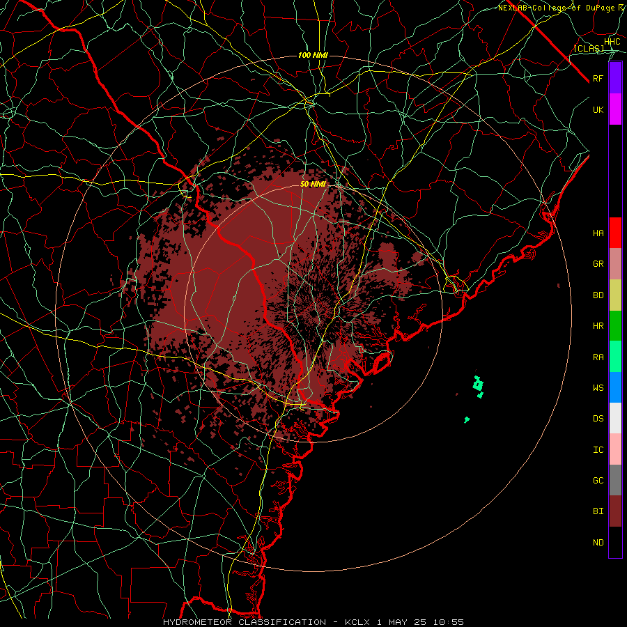This screenshot has height=627, width=627.
Task: Click the ND legend label
Action: click(598, 543)
